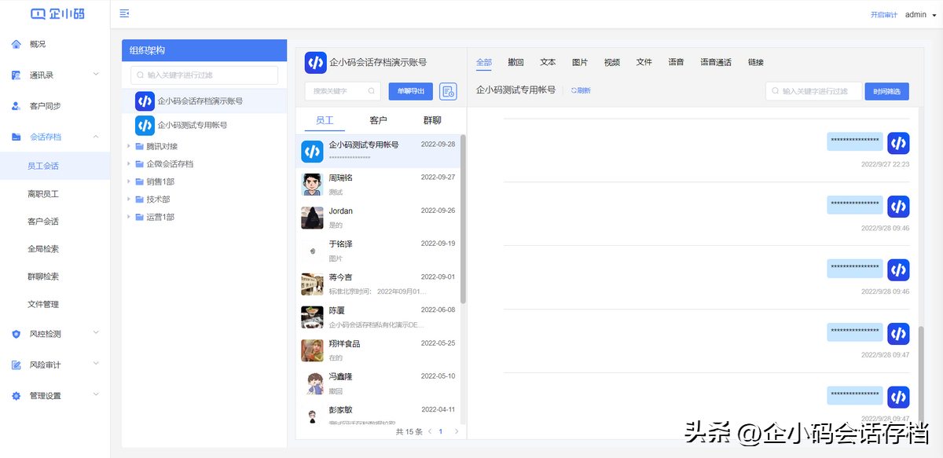Expand the 企微会话存档 tree node

tap(129, 164)
